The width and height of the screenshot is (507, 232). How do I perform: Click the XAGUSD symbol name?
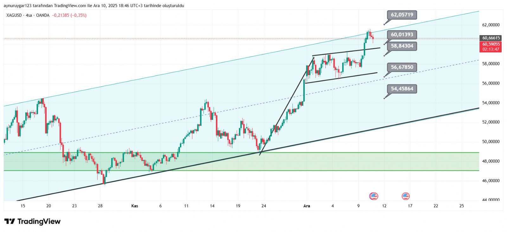14,15
